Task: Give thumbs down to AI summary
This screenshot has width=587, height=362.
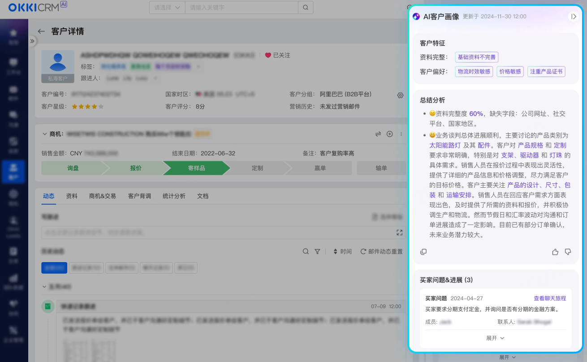Action: pyautogui.click(x=568, y=252)
